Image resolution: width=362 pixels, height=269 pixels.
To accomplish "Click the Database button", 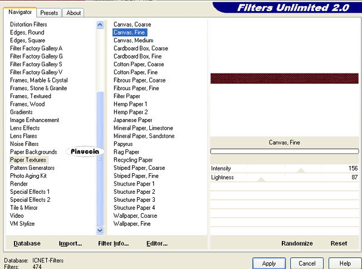I will pyautogui.click(x=27, y=243).
